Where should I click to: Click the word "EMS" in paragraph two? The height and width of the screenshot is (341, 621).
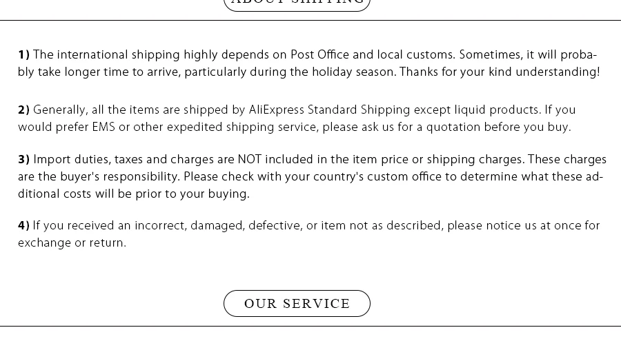pyautogui.click(x=103, y=127)
